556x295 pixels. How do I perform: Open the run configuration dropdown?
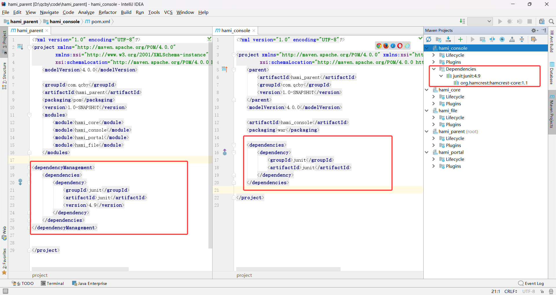[480, 21]
